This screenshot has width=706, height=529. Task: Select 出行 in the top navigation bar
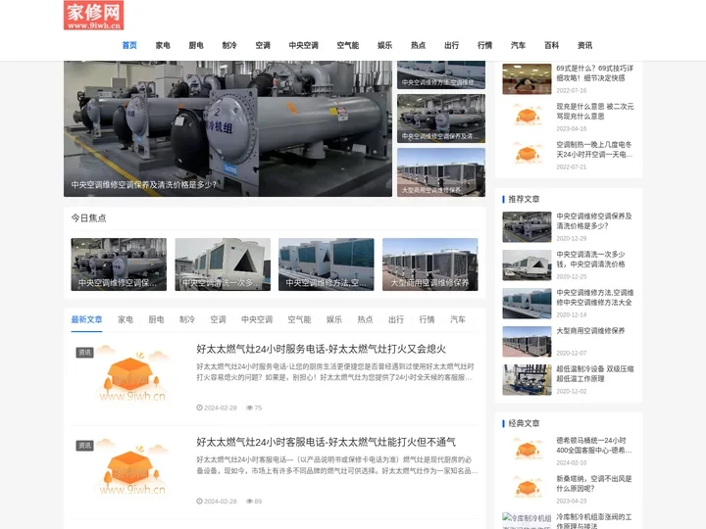(452, 45)
